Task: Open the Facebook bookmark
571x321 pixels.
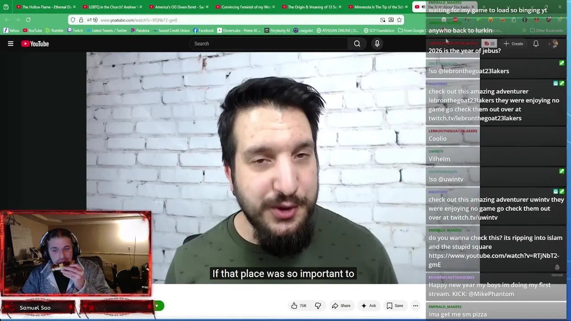Action: 203,31
